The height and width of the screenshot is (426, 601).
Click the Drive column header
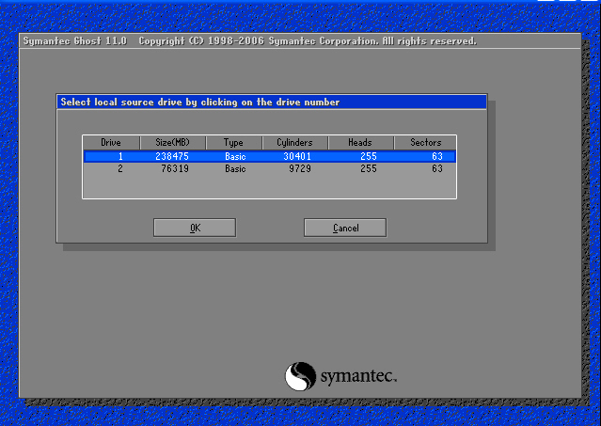tap(111, 143)
